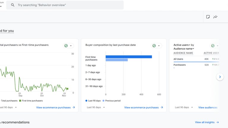The height and width of the screenshot is (128, 228).
Task: Open the View all insights link
Action: (205, 122)
